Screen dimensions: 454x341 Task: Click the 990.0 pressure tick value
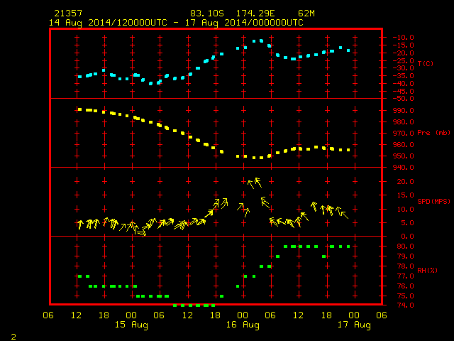[x=403, y=111]
